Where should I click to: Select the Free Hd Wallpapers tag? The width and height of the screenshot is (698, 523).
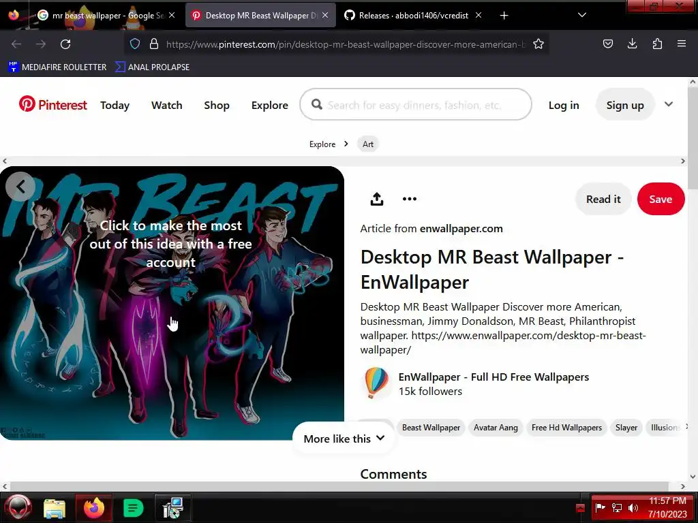pos(566,428)
